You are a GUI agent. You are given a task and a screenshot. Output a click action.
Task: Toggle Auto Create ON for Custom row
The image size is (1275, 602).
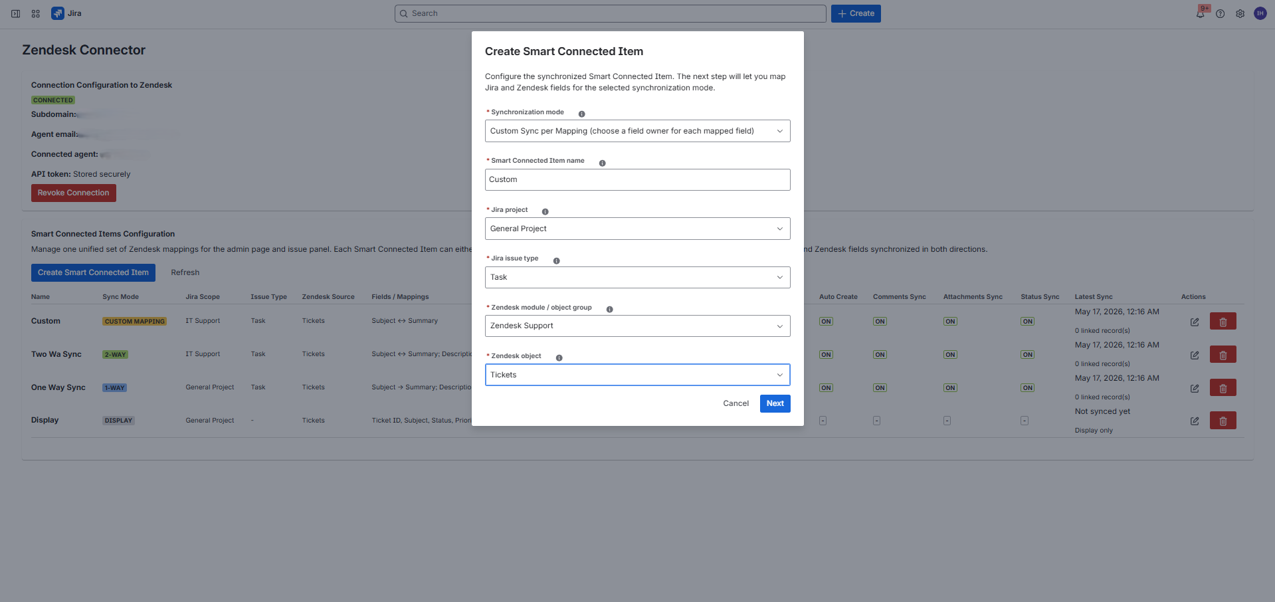click(826, 321)
